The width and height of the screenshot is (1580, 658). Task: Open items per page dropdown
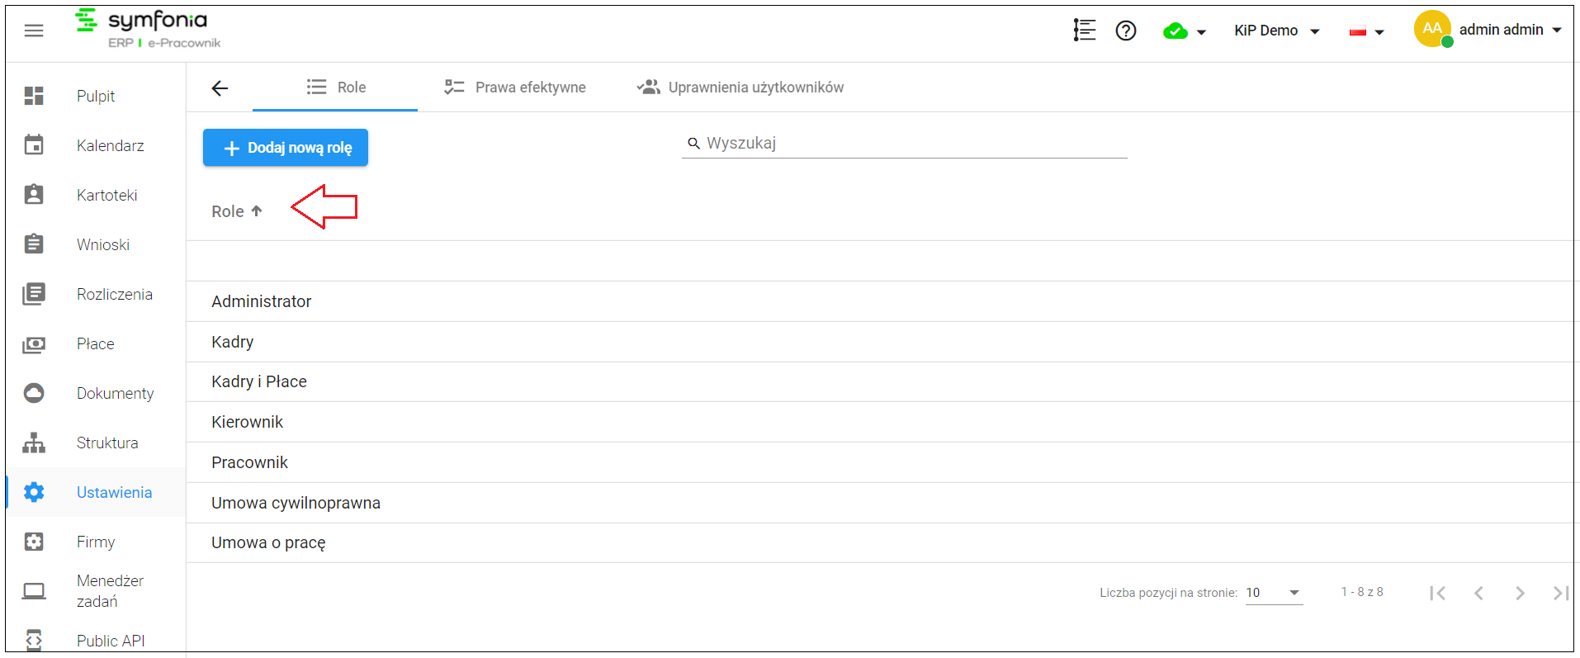pyautogui.click(x=1274, y=593)
